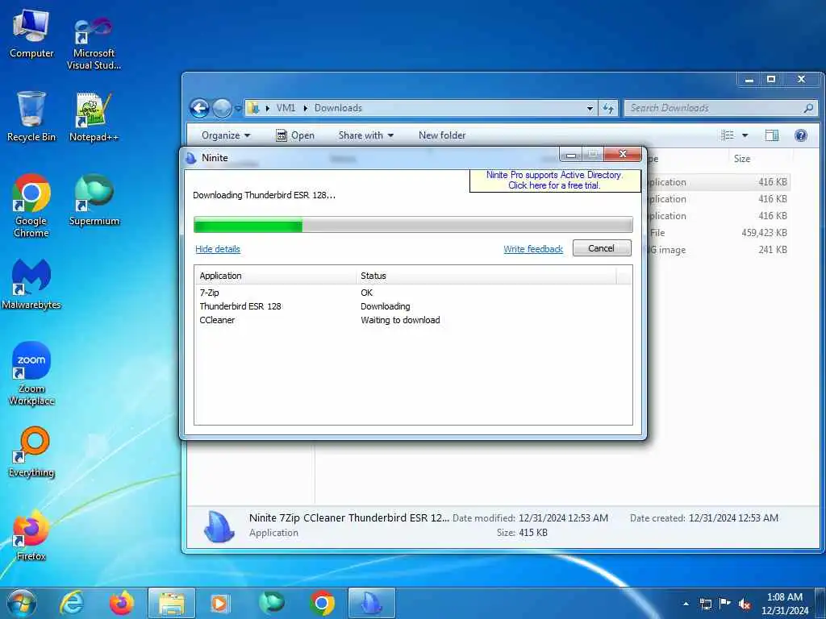The image size is (826, 619).
Task: Click the Waiting to download status
Action: [400, 320]
